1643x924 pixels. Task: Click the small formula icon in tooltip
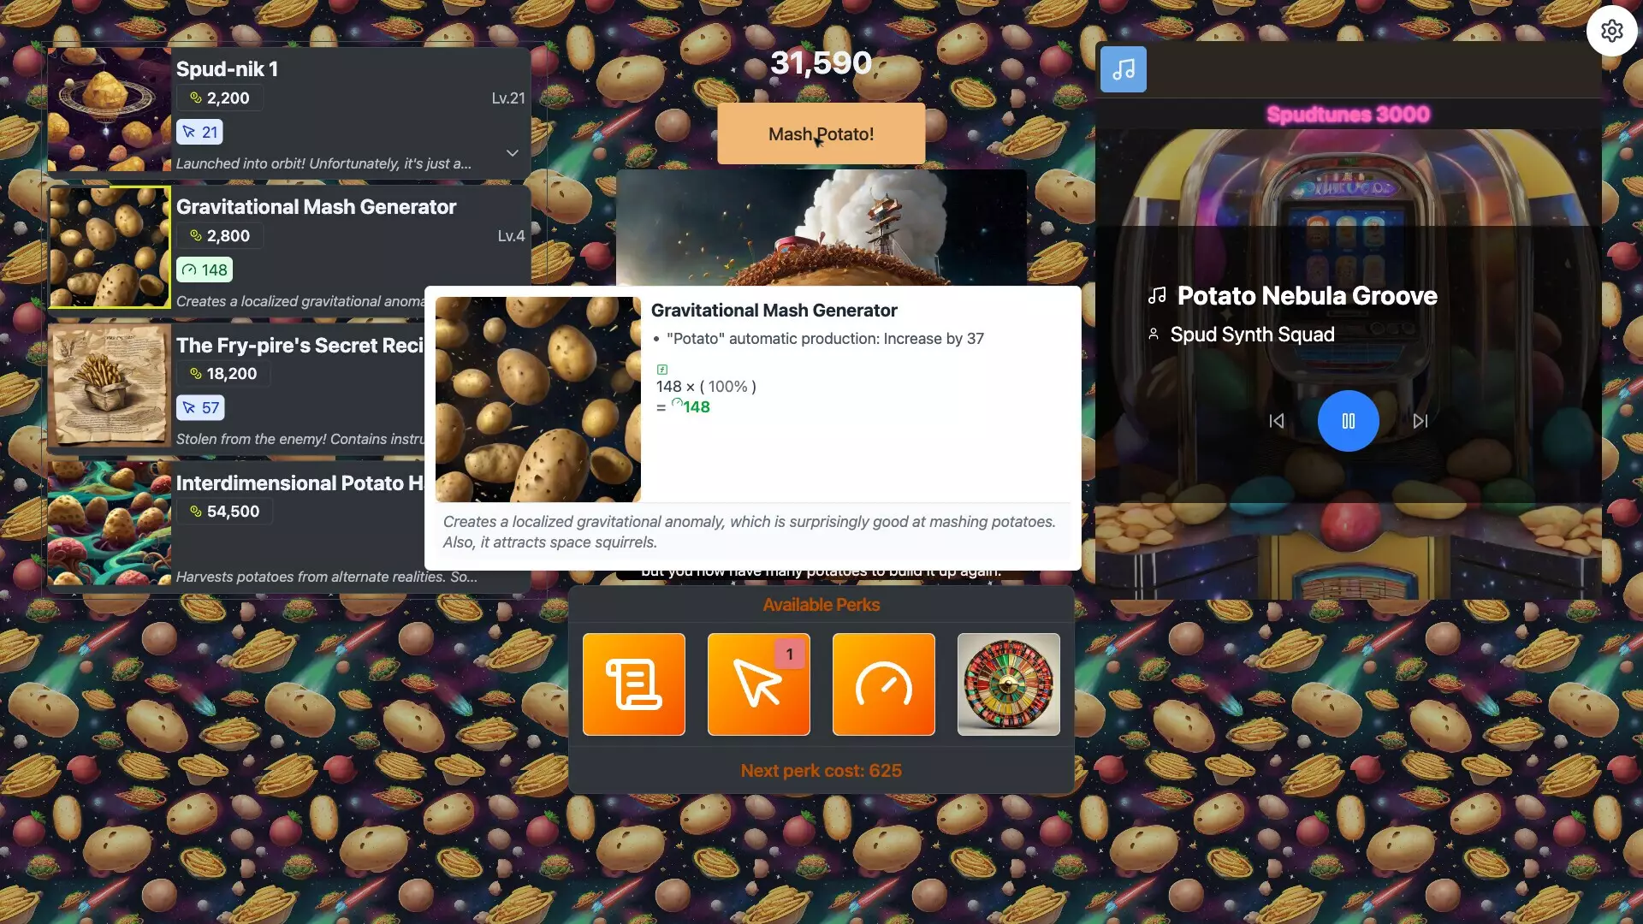tap(661, 370)
